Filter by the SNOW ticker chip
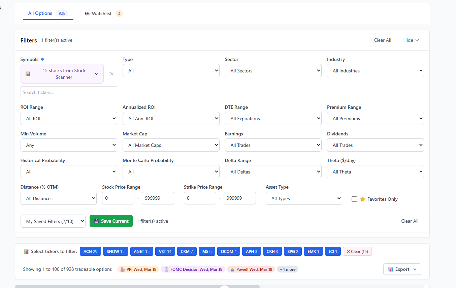The image size is (456, 288). [116, 252]
